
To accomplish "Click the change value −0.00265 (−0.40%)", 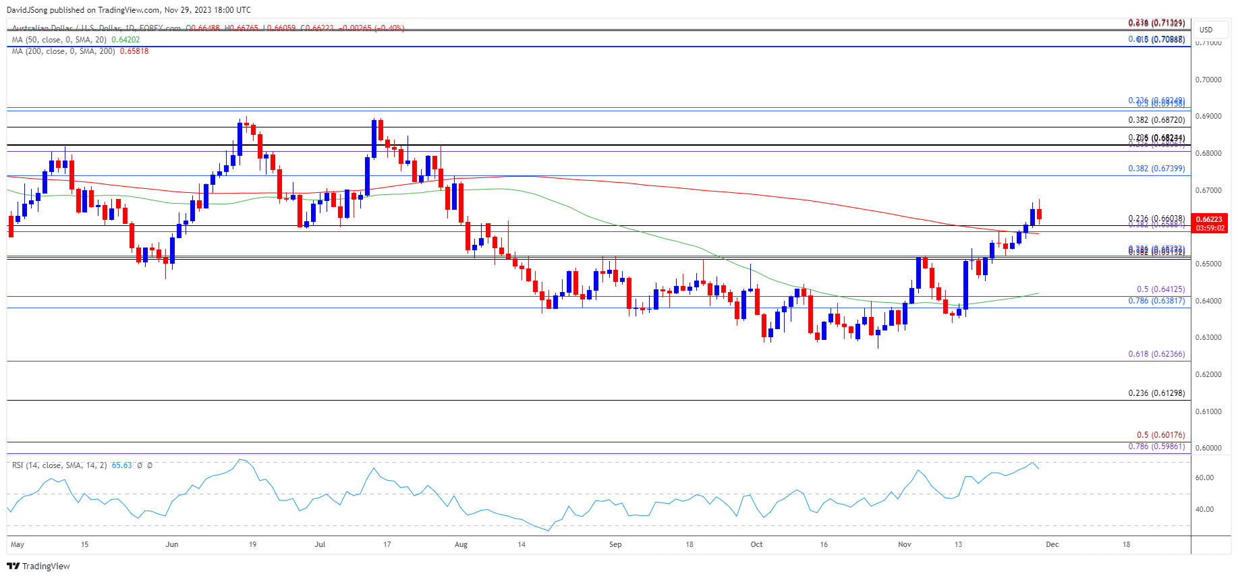I will (x=371, y=28).
